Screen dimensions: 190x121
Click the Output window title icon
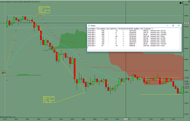point(89,25)
